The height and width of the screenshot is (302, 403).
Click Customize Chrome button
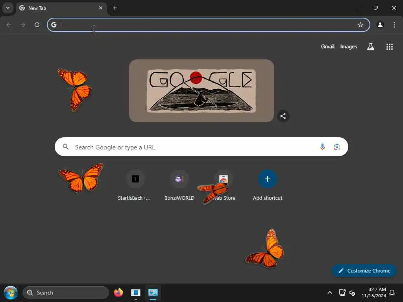click(364, 271)
